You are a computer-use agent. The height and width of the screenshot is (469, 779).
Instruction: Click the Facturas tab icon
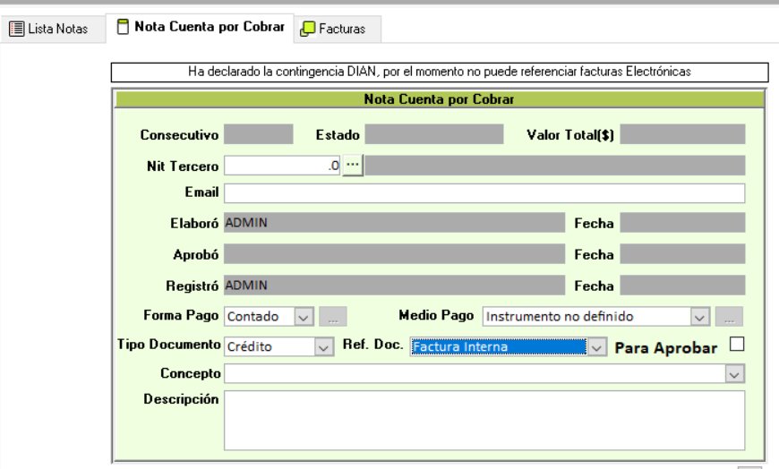[308, 29]
